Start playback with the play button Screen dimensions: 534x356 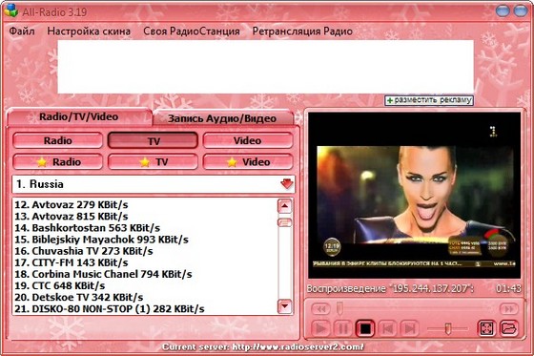point(320,328)
